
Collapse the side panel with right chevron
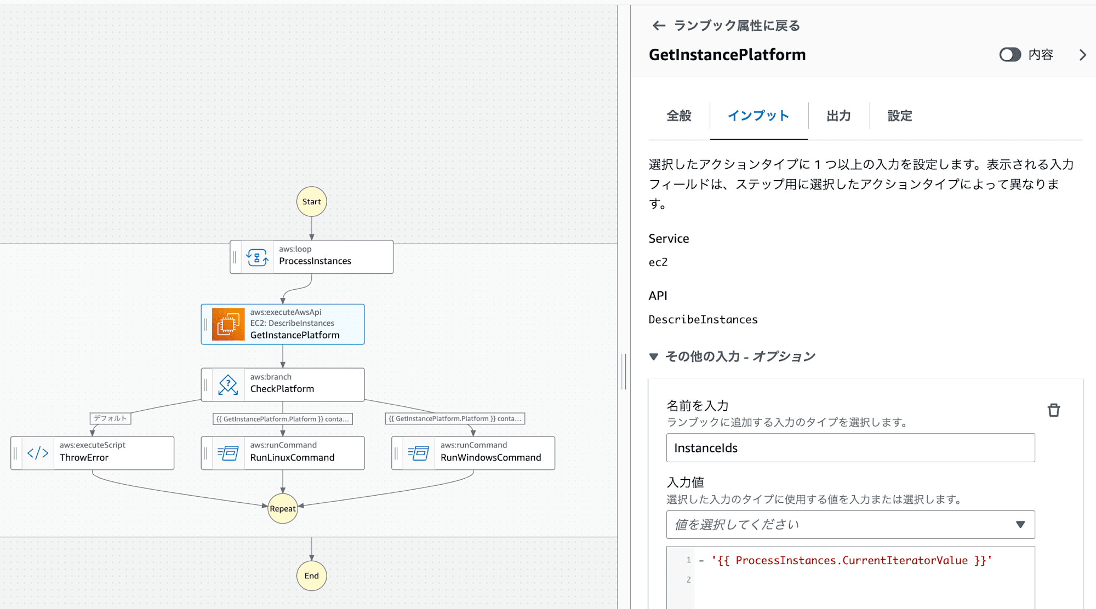tap(1082, 55)
